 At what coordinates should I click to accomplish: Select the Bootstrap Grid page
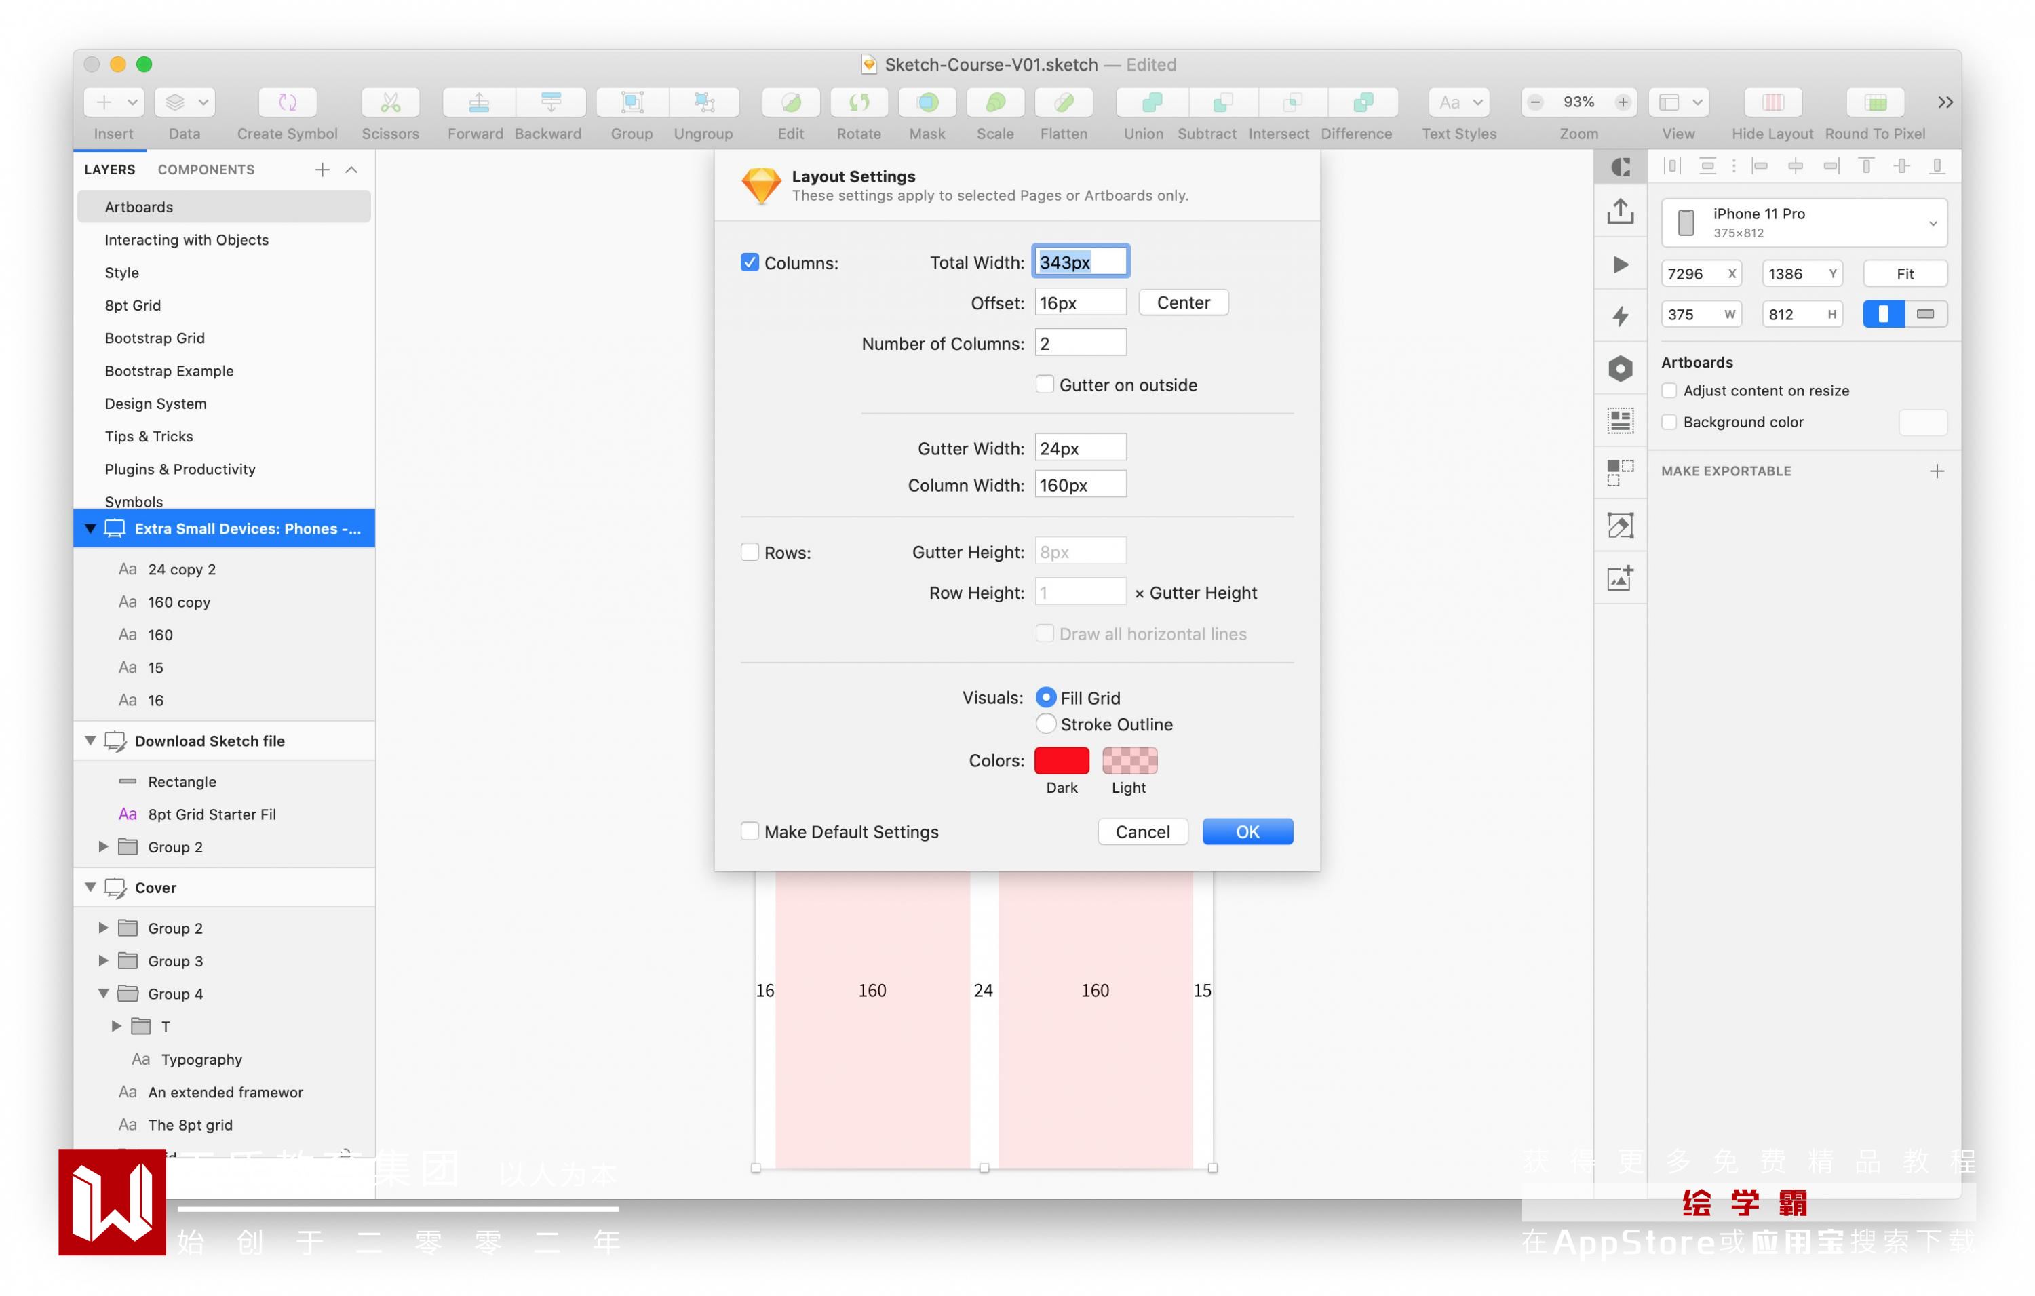155,338
